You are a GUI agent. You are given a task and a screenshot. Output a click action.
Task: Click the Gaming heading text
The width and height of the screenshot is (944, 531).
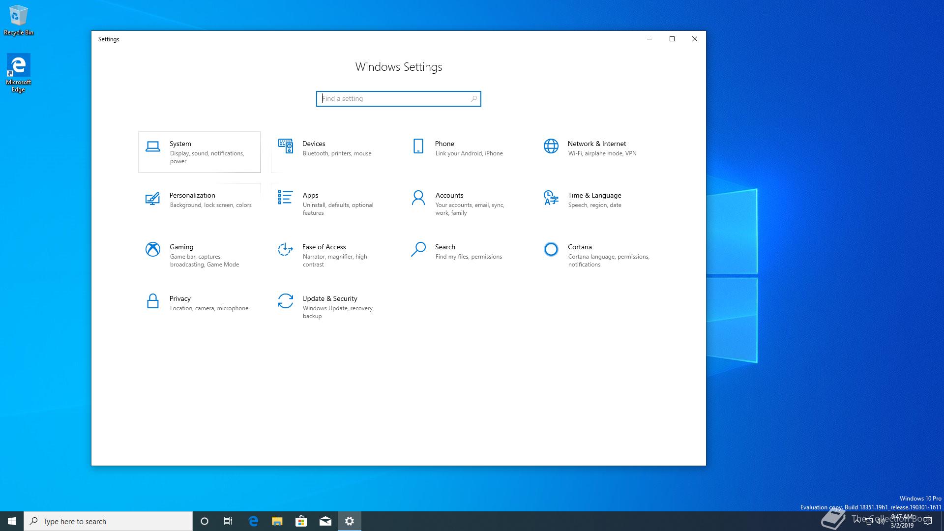tap(181, 247)
